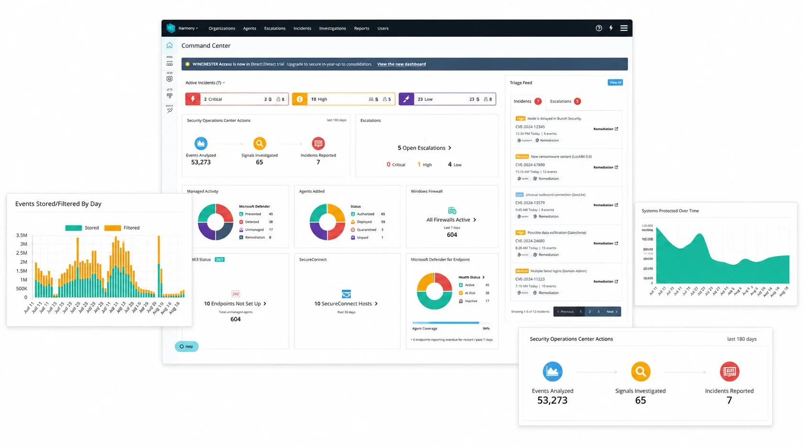Follow View the new dashboard link
Image resolution: width=804 pixels, height=447 pixels.
pyautogui.click(x=401, y=64)
